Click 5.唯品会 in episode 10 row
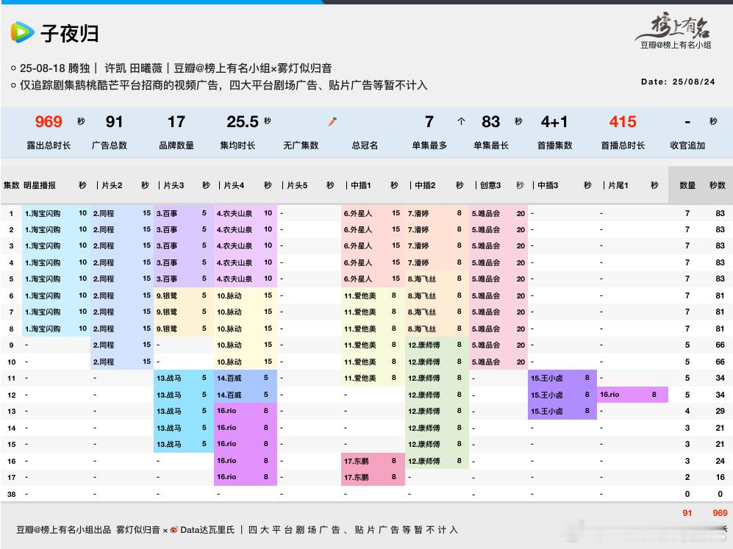This screenshot has width=733, height=549. tap(486, 362)
